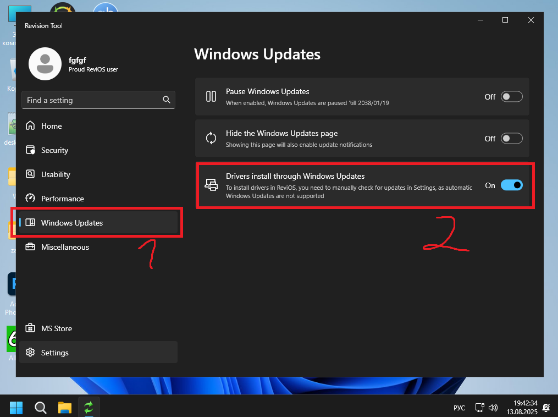Click text about updates paused till 2038/01/19

307,103
